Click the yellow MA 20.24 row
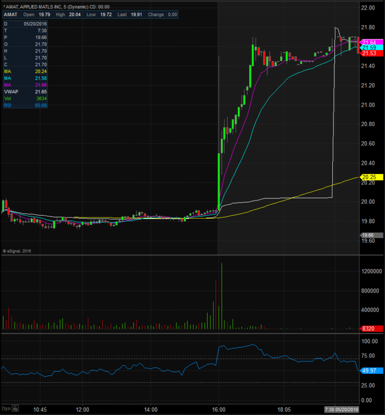The width and height of the screenshot is (385, 415). tap(25, 71)
